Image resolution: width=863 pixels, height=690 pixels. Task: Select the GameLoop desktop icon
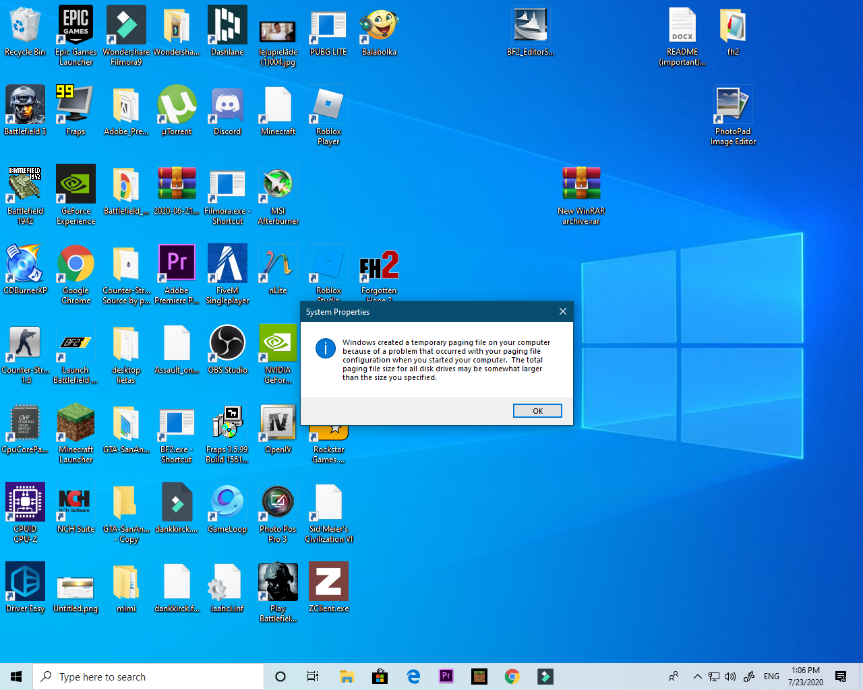coord(227,509)
